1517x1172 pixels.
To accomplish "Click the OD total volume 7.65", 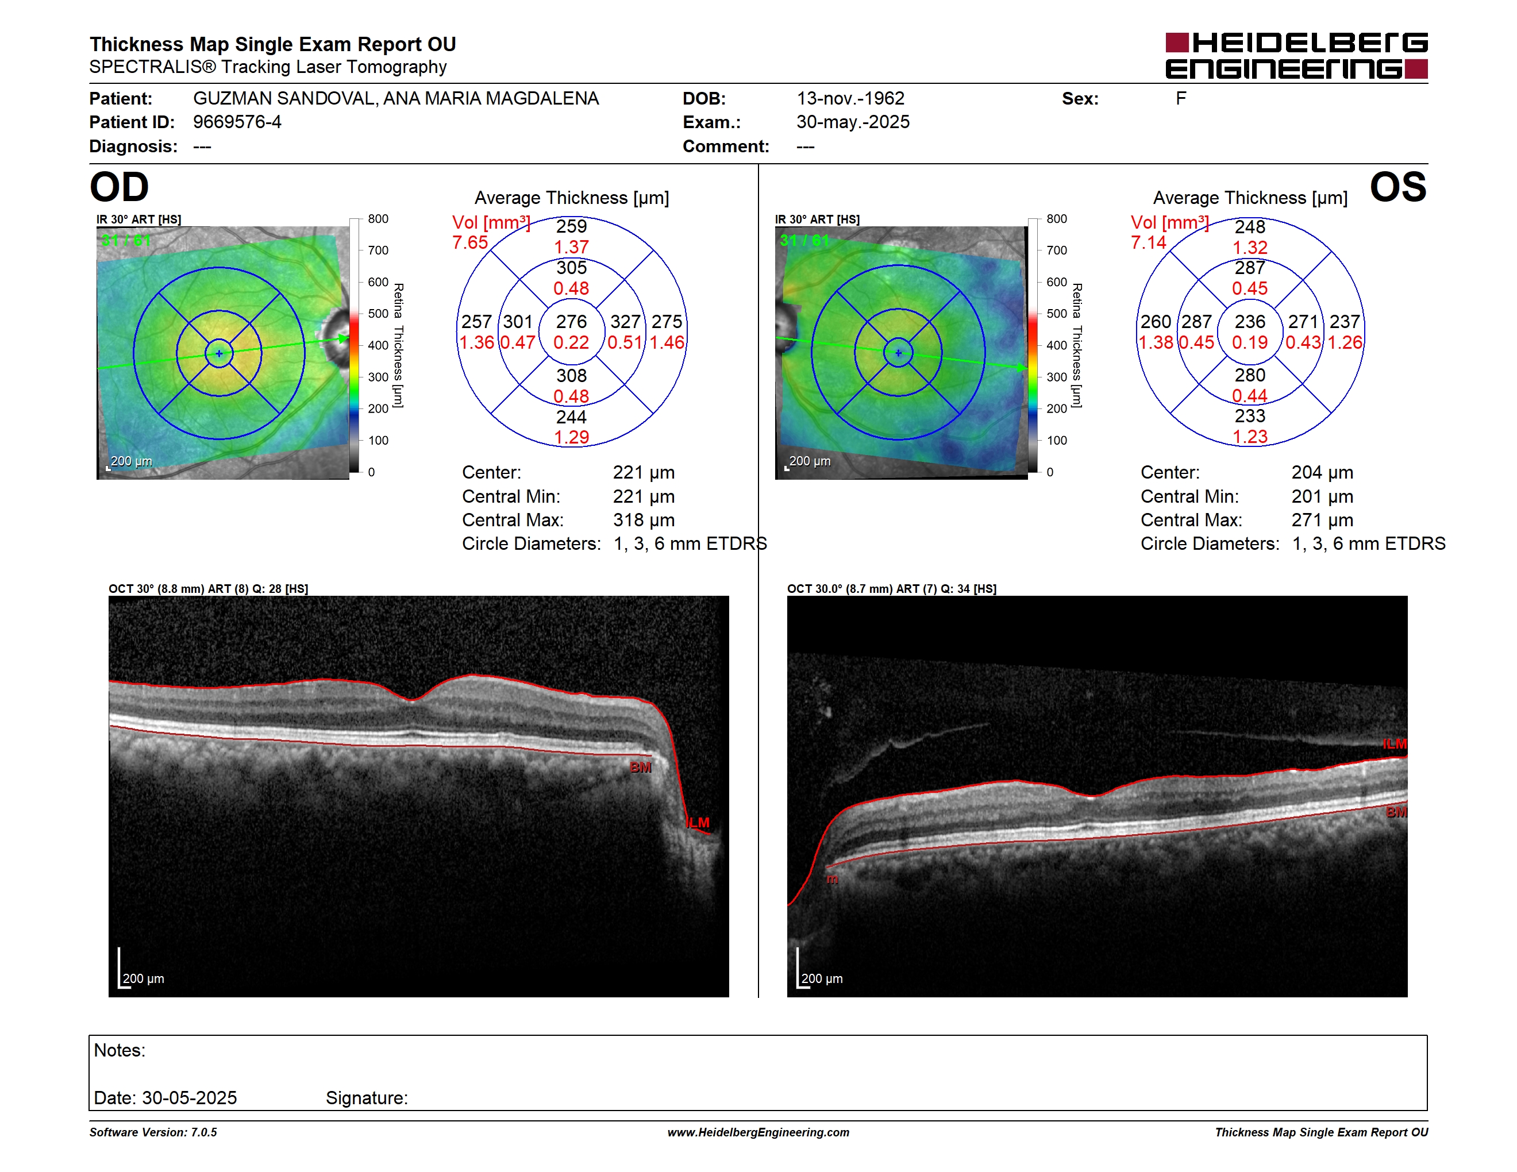I will point(470,242).
